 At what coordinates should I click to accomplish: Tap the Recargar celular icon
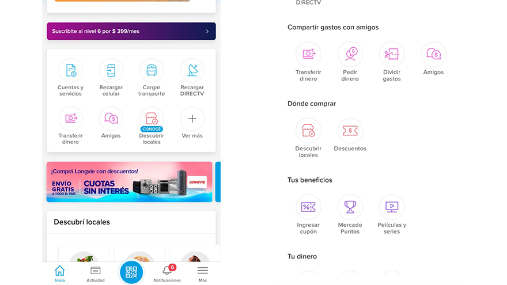tap(111, 71)
